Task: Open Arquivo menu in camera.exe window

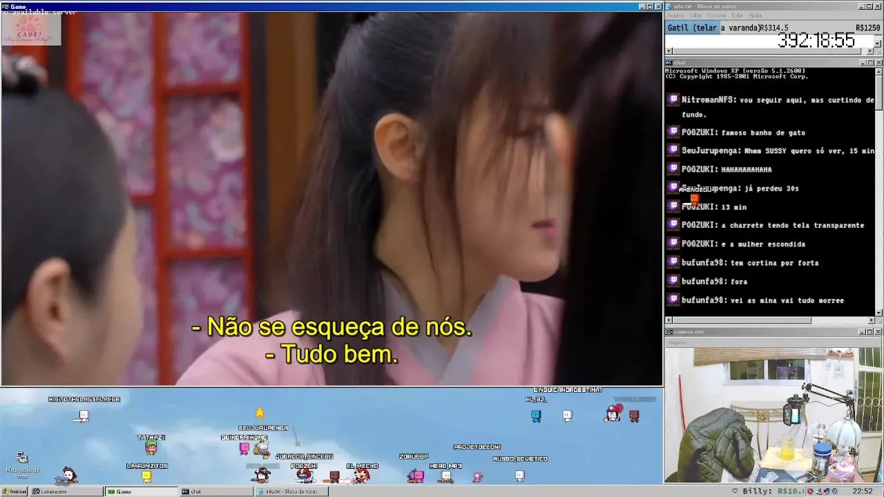Action: coord(678,342)
